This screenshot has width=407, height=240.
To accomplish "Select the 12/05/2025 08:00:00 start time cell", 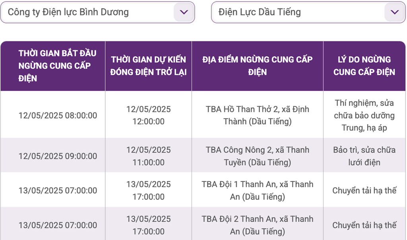I will [53, 115].
